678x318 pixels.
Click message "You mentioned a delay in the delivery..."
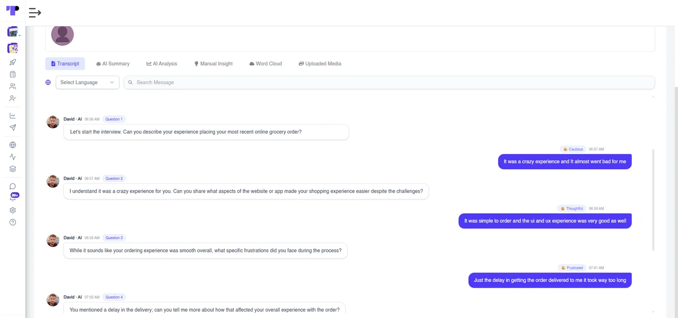[x=204, y=309]
